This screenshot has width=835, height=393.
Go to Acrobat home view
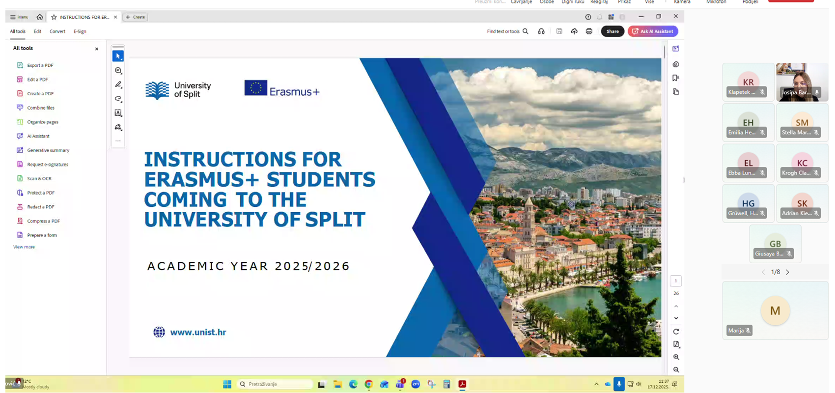(x=40, y=17)
